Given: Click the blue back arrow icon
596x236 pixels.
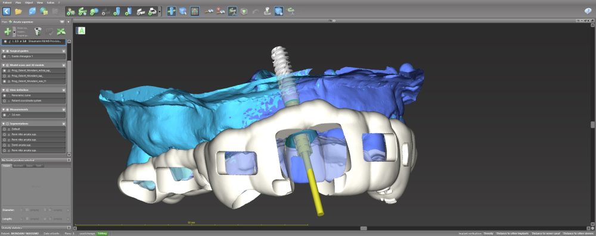Looking at the screenshot, I should pyautogui.click(x=6, y=11).
